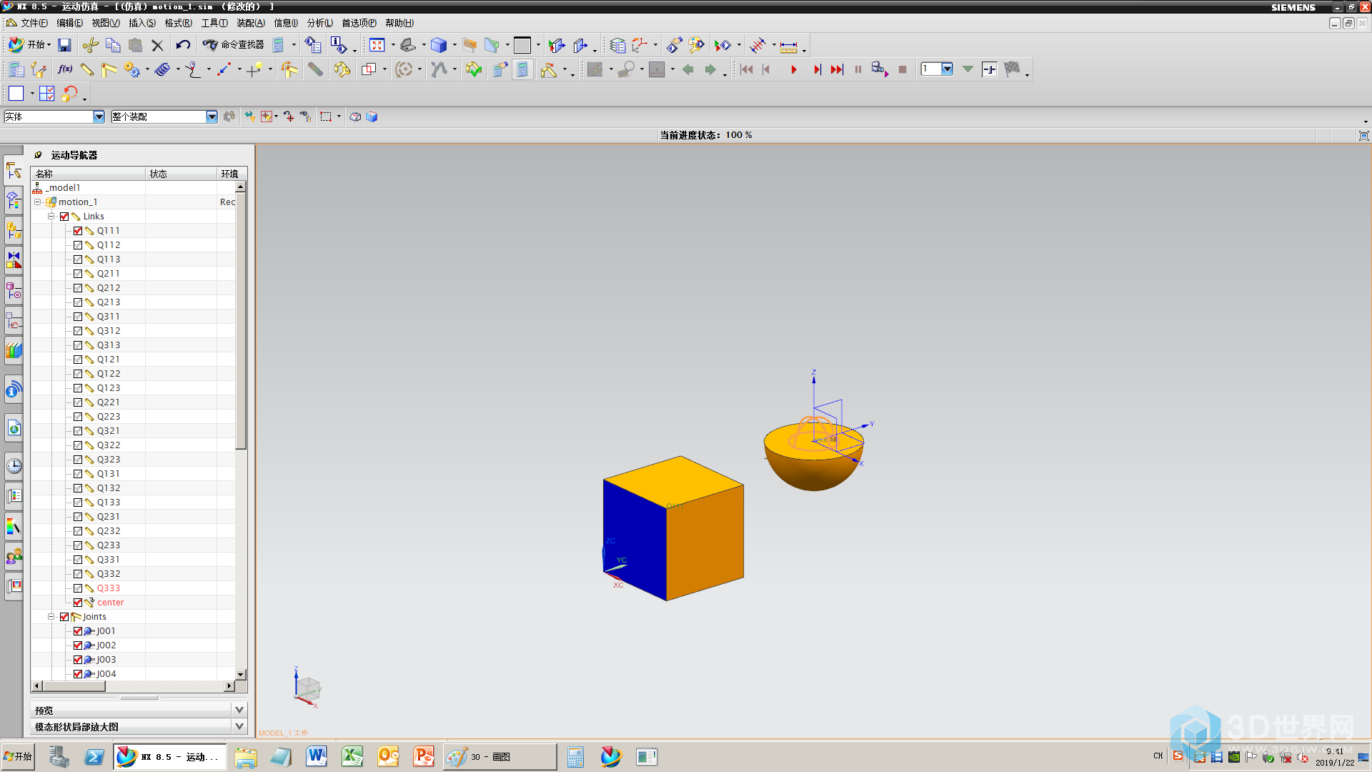Select the Link tool icon
Viewport: 1372px width, 772px height.
coord(87,69)
